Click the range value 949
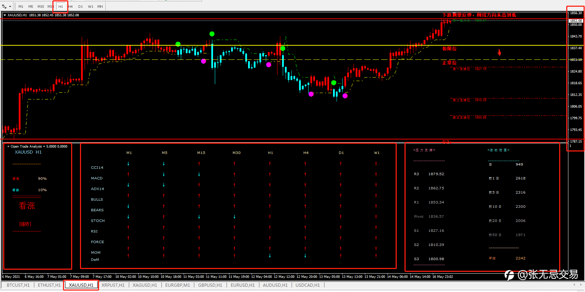Viewport: 585px width, 292px height. tap(519, 165)
